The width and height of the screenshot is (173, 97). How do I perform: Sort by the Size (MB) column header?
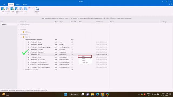74,22
